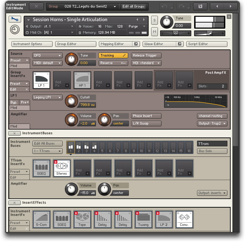
Task: Open the Output: Trup2 dropdown
Action: click(212, 124)
